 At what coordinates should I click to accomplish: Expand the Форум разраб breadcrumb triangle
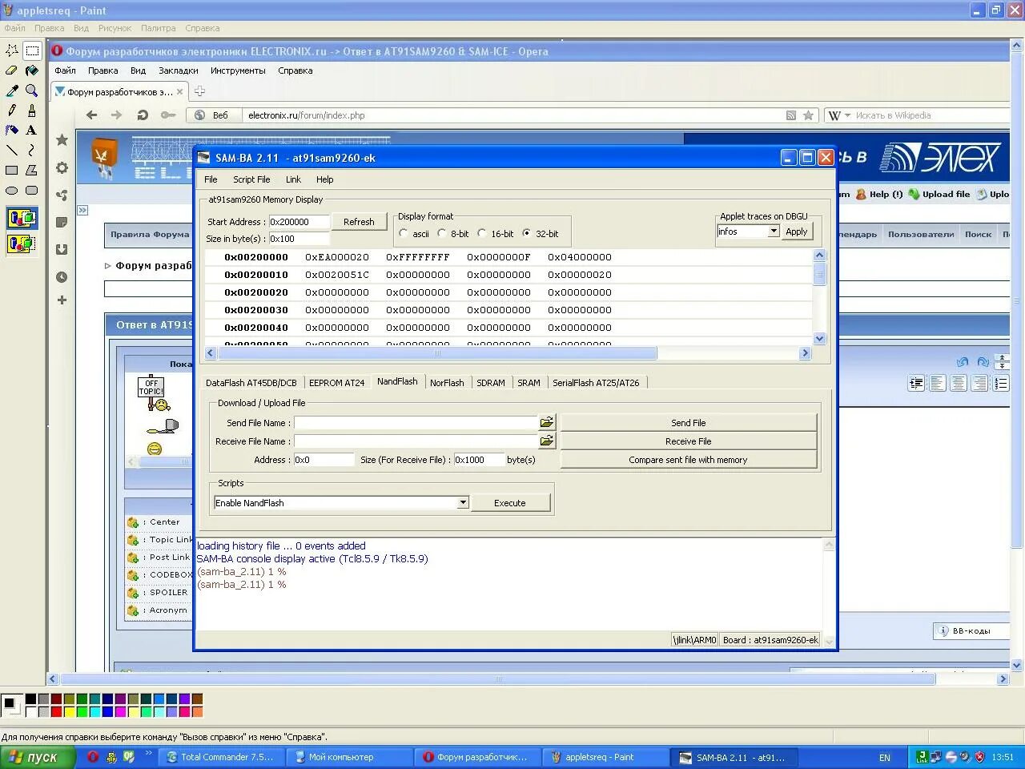tap(108, 265)
